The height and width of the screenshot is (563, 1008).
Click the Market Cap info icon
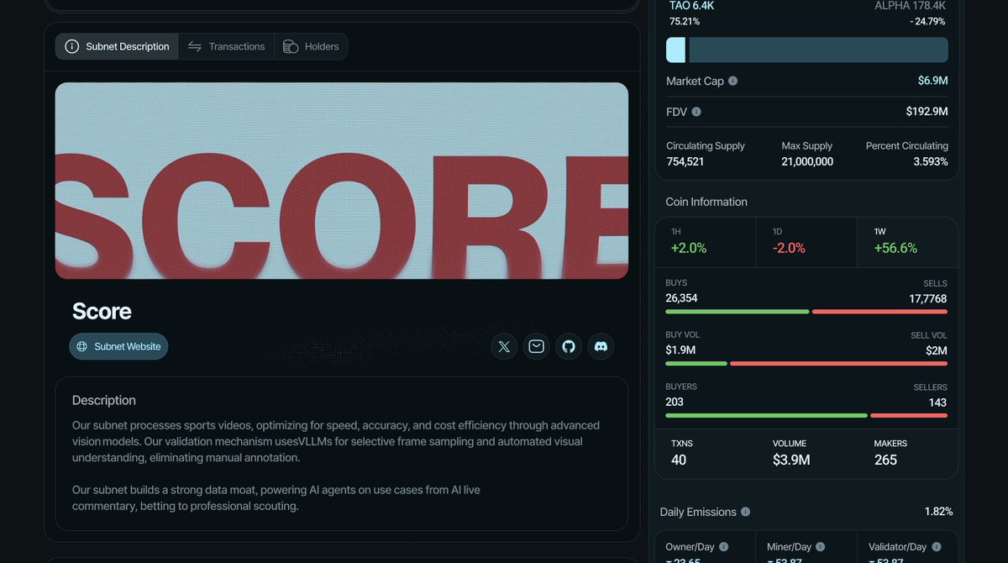click(x=732, y=82)
